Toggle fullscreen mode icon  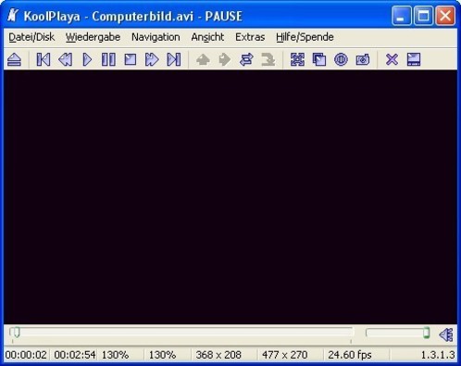click(x=297, y=59)
